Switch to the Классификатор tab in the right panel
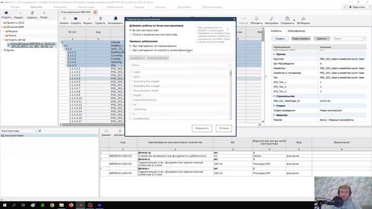The width and height of the screenshot is (372, 209). [x=296, y=31]
